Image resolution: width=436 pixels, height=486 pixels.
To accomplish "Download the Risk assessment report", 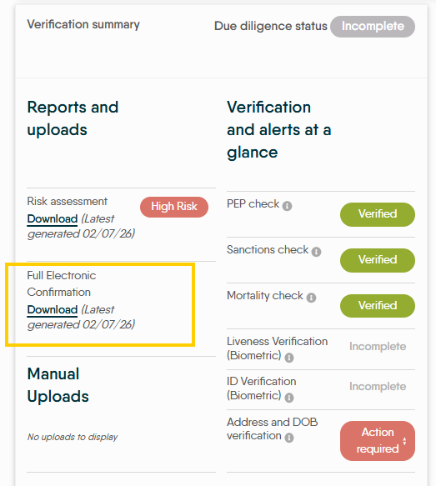I will (x=53, y=218).
